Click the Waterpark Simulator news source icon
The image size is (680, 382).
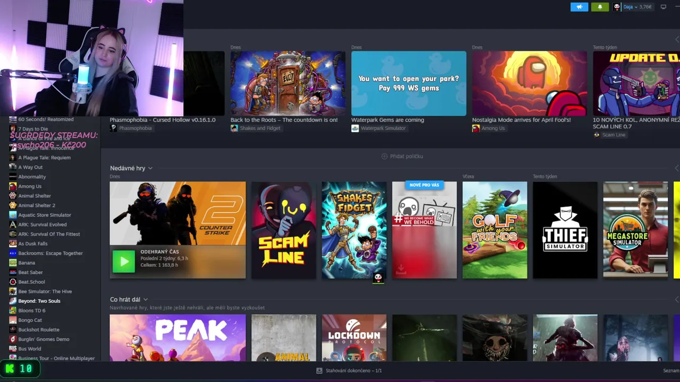[355, 128]
